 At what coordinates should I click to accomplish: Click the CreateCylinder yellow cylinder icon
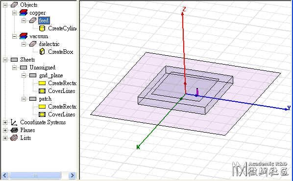[x=42, y=28]
